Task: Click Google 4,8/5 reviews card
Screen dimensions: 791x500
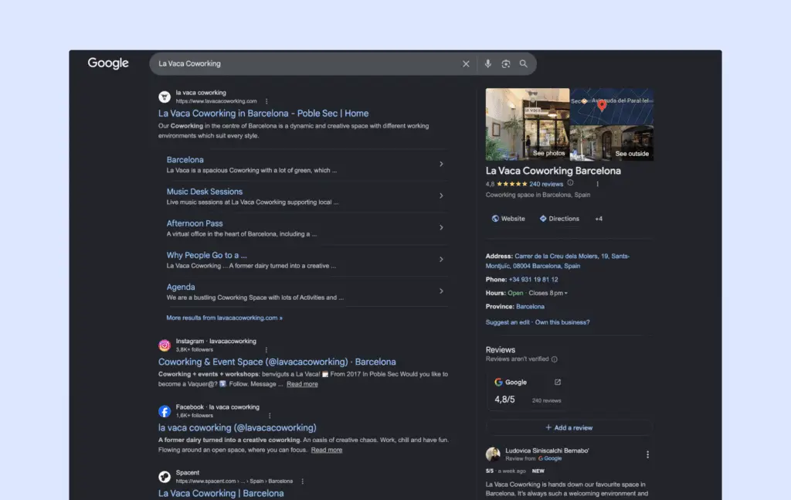Action: click(528, 392)
